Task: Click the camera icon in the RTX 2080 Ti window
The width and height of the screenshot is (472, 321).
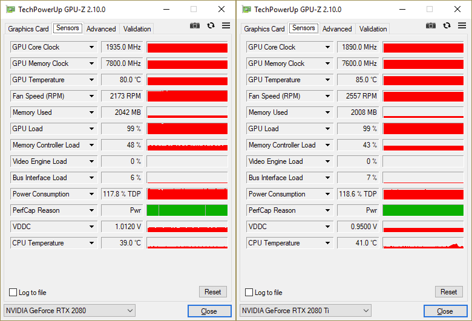Action: [431, 25]
